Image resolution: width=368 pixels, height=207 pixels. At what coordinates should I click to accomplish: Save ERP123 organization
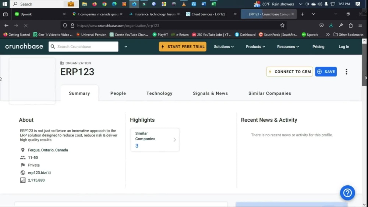pos(326,72)
